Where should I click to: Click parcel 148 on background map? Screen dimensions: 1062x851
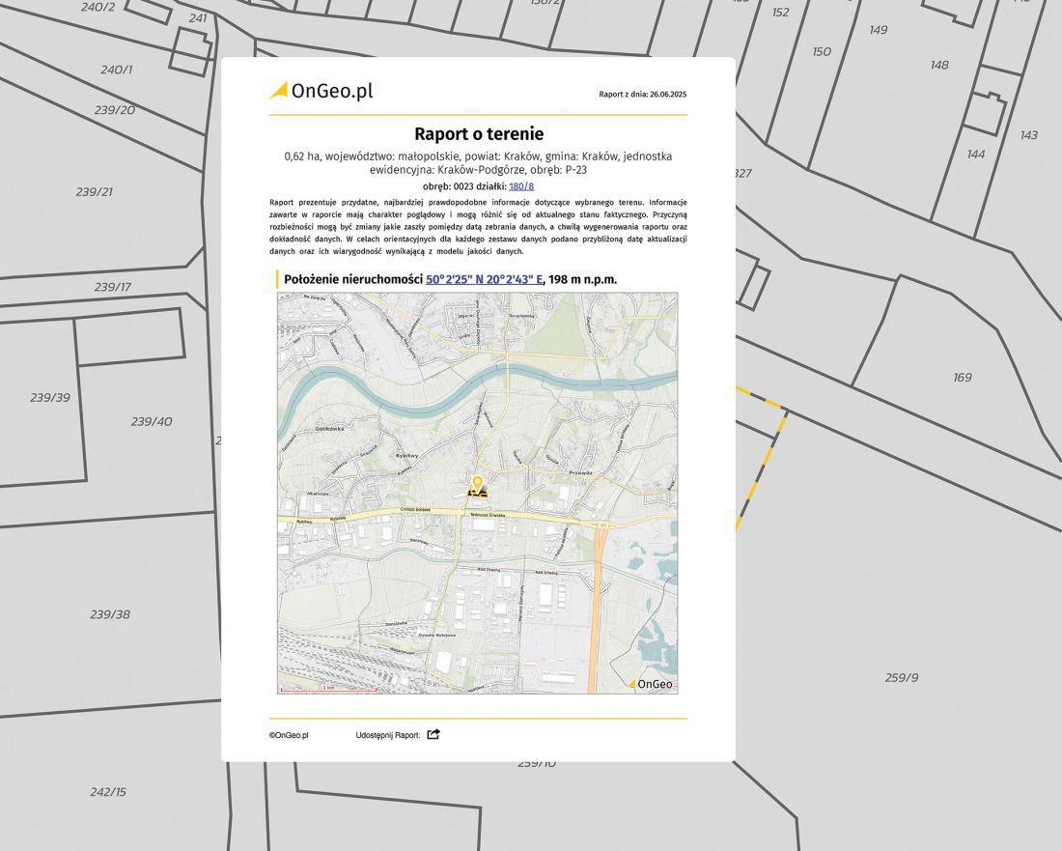[939, 65]
